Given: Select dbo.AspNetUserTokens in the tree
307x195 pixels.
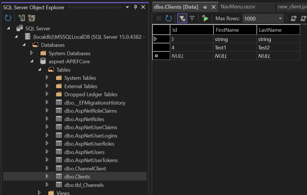Looking at the screenshot, I should tap(91, 160).
